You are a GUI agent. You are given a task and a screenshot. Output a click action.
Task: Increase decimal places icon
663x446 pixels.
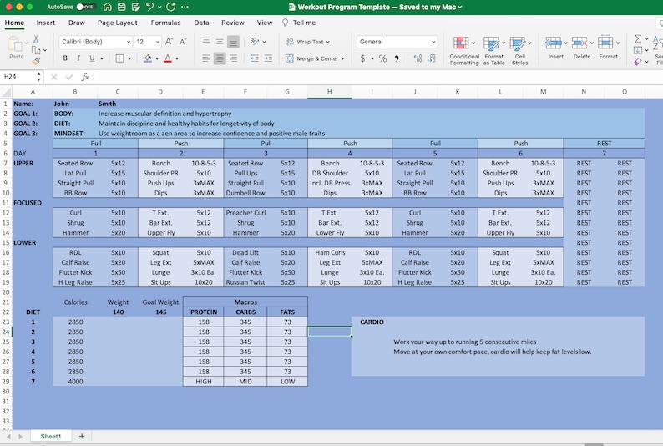click(x=418, y=58)
